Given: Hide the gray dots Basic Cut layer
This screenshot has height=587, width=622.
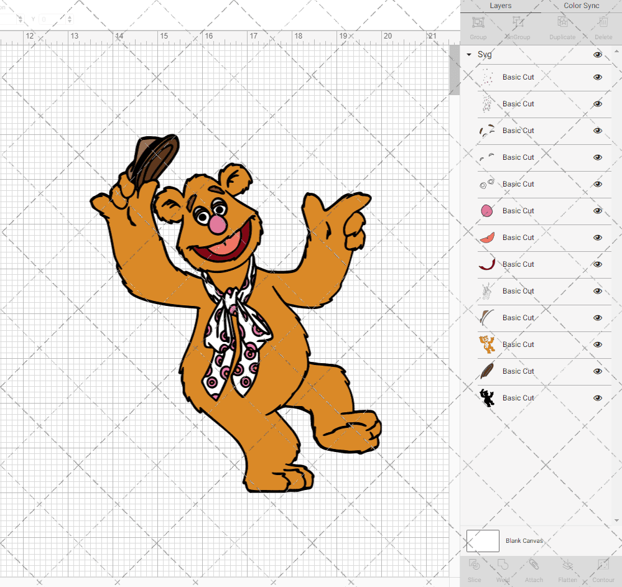Looking at the screenshot, I should pyautogui.click(x=598, y=104).
